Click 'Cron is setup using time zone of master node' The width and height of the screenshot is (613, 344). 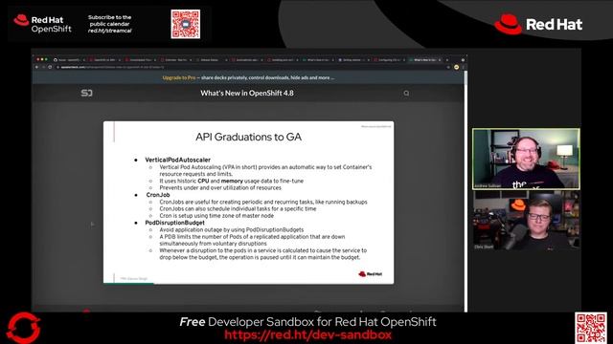tap(216, 215)
